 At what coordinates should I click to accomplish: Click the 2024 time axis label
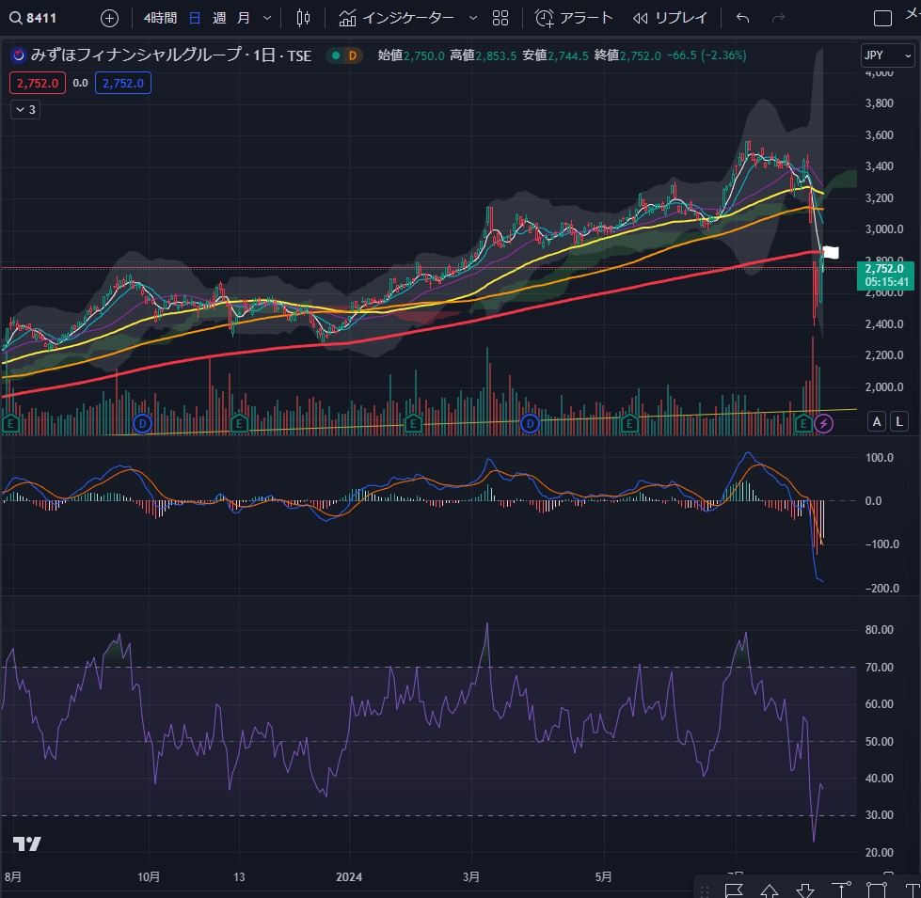(x=349, y=877)
